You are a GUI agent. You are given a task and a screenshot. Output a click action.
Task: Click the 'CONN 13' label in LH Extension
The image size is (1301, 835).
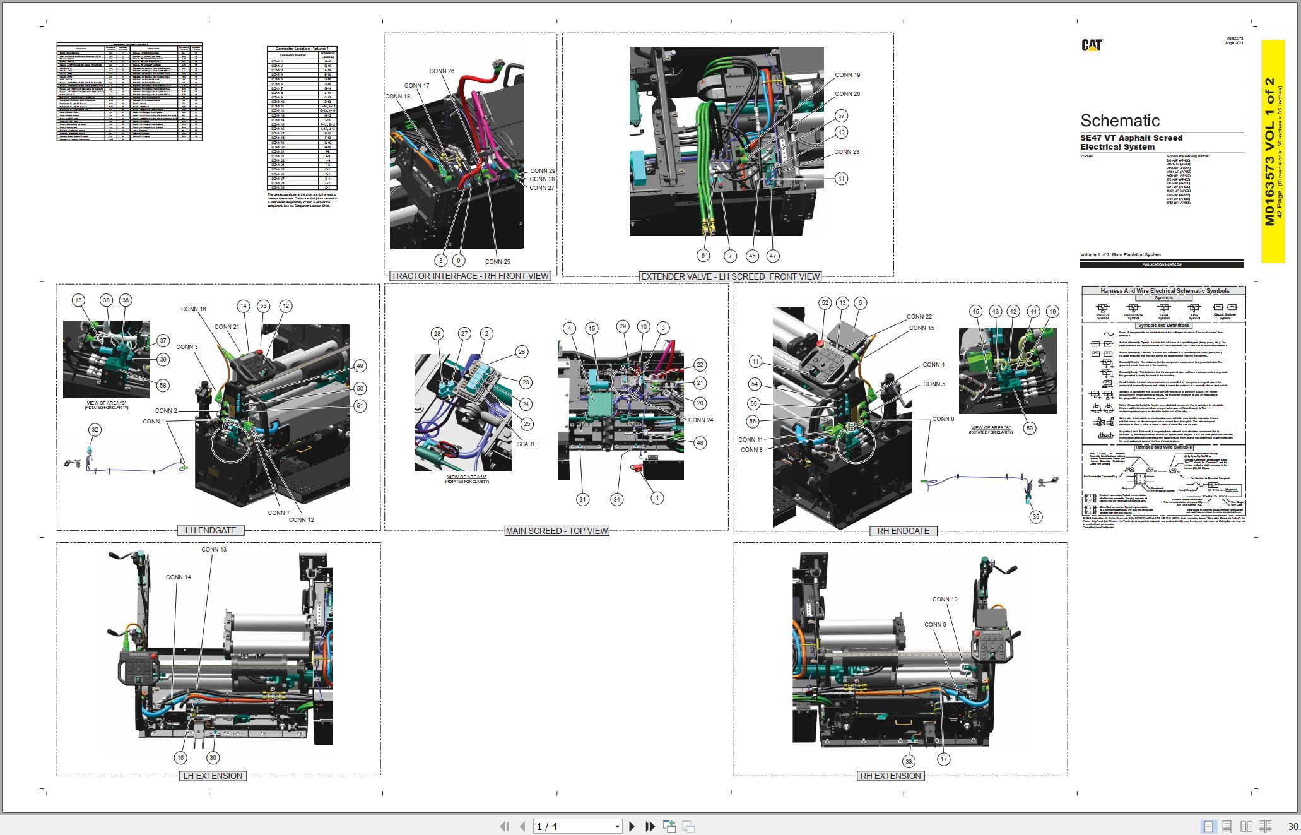pos(214,550)
